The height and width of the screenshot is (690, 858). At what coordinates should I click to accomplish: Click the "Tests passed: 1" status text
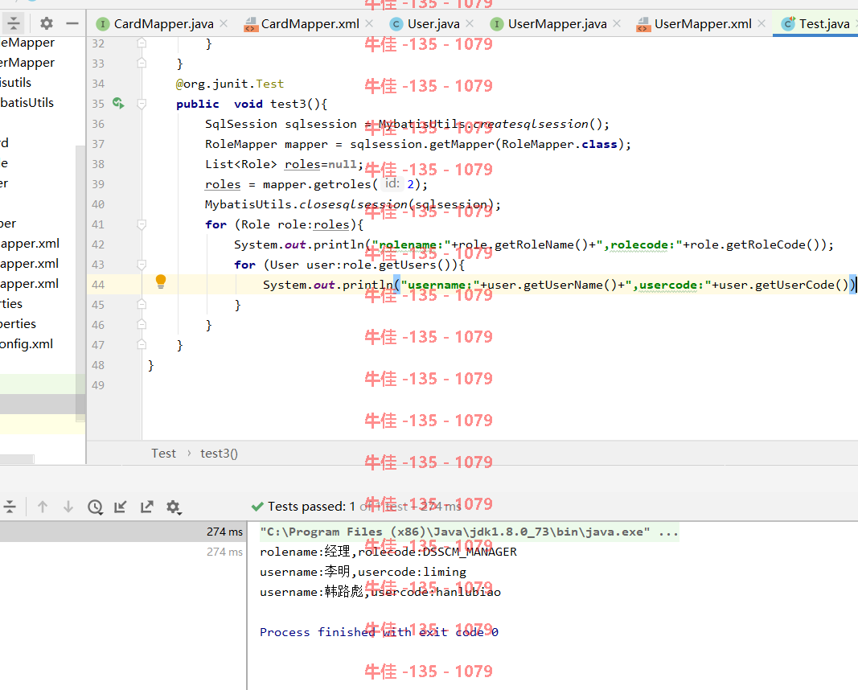click(x=311, y=507)
